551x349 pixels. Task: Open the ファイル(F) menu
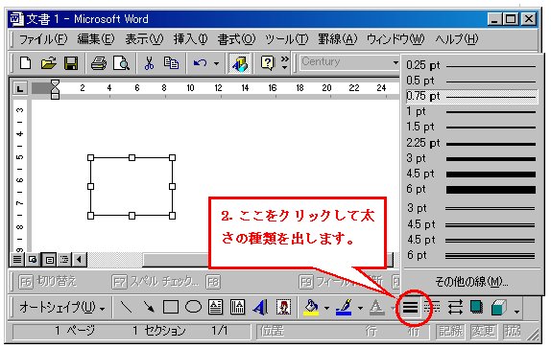click(x=43, y=39)
